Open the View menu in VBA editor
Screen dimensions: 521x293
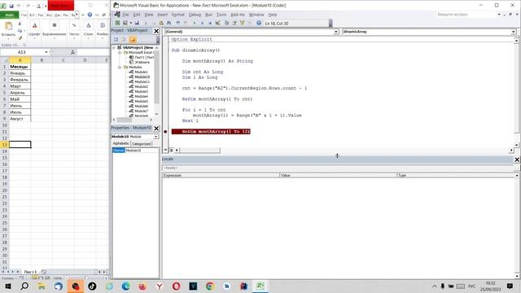click(148, 15)
